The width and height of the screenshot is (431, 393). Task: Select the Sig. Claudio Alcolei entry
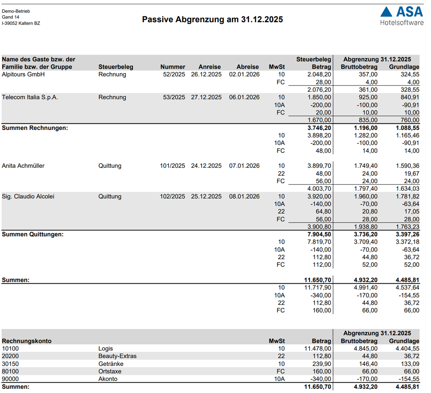(x=28, y=196)
